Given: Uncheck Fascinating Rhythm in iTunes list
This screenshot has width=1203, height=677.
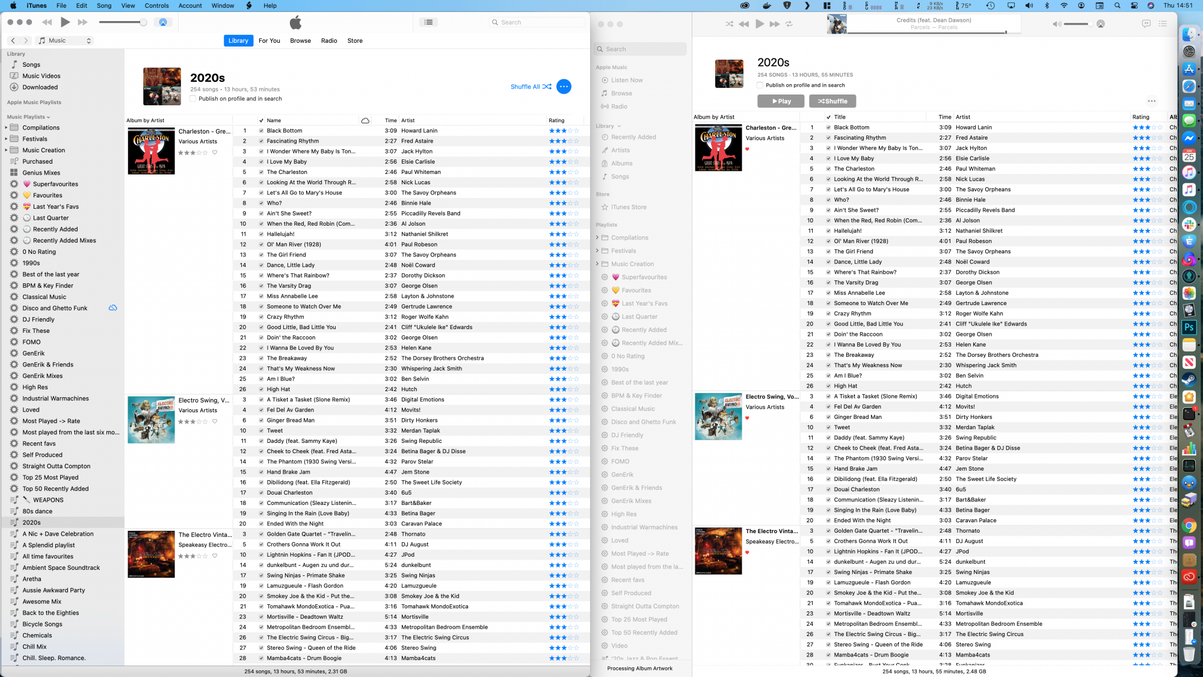Looking at the screenshot, I should pyautogui.click(x=261, y=141).
